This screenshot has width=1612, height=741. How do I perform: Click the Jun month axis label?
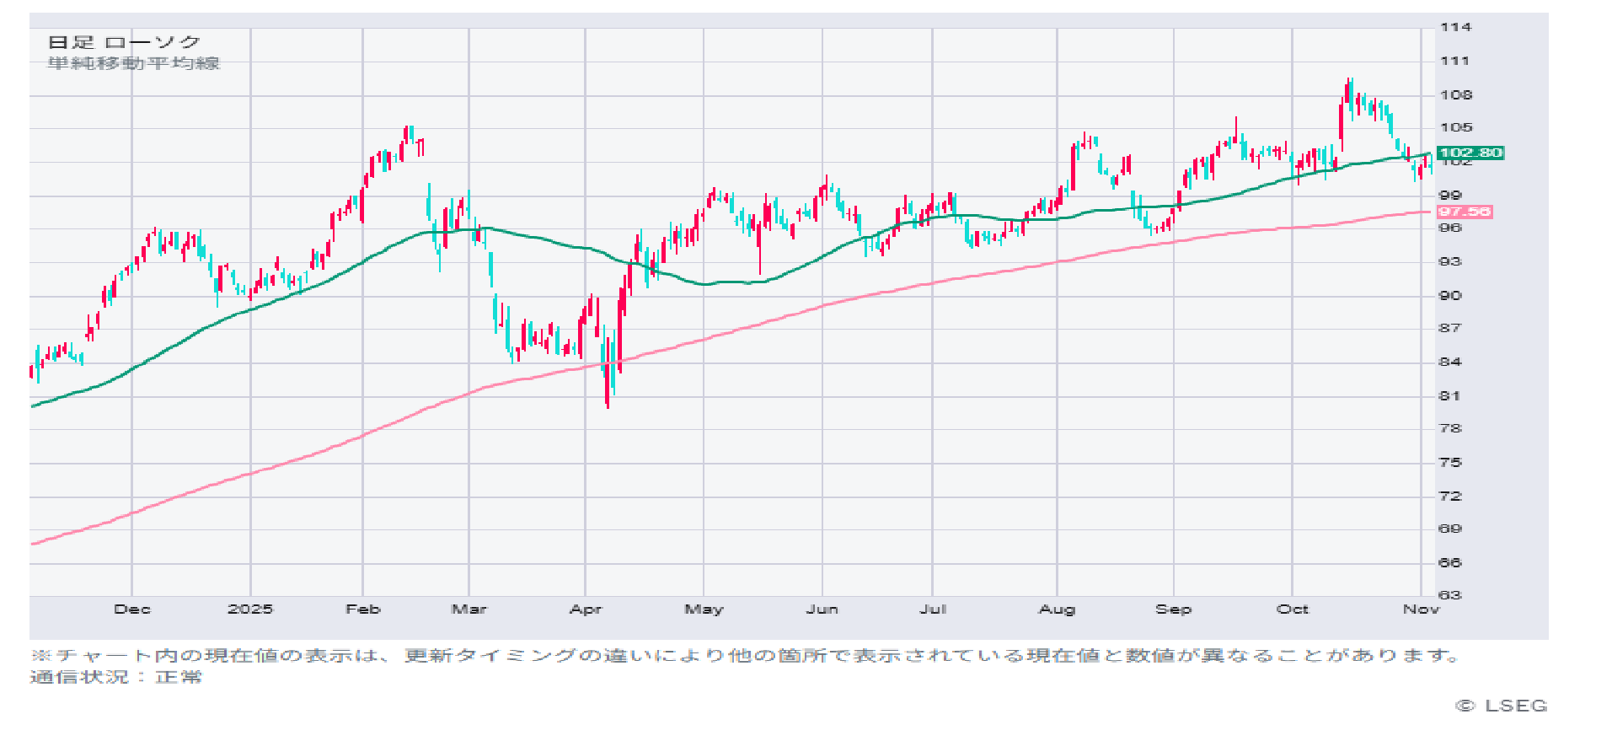822,609
